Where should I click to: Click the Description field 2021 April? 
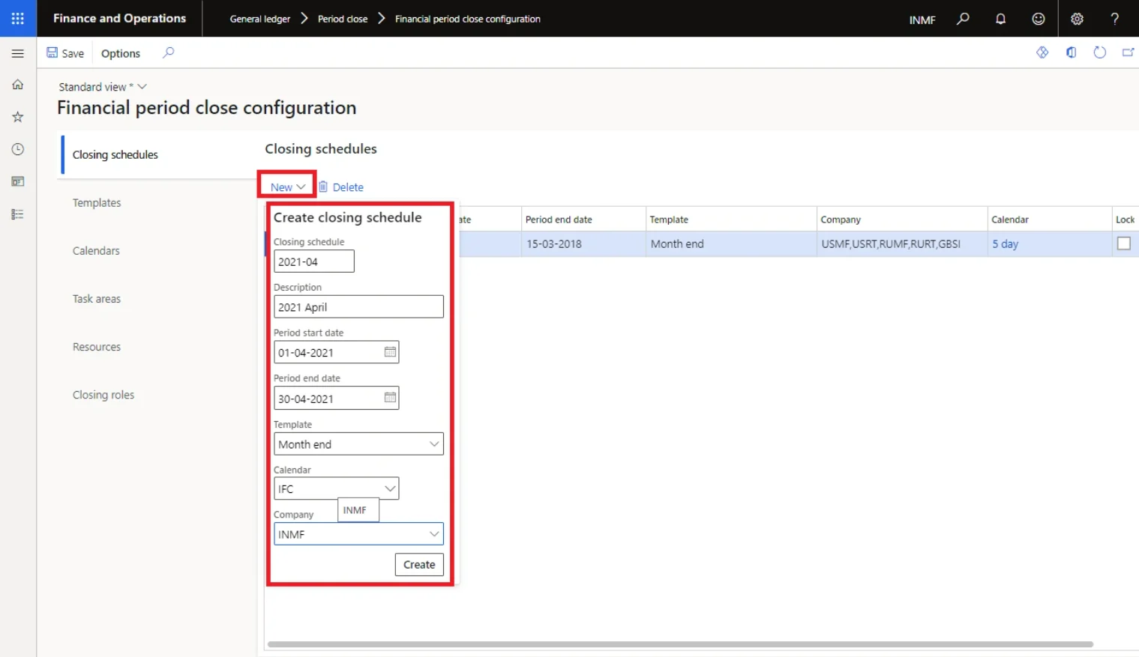[x=358, y=306]
